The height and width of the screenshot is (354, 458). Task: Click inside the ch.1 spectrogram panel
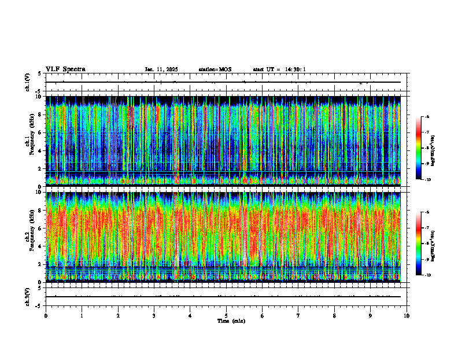(223, 141)
